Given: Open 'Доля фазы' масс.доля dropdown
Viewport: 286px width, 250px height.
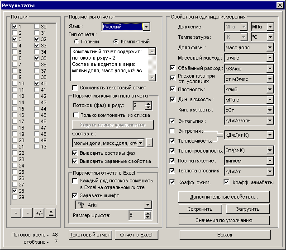Looking at the screenshot, I should 270,47.
